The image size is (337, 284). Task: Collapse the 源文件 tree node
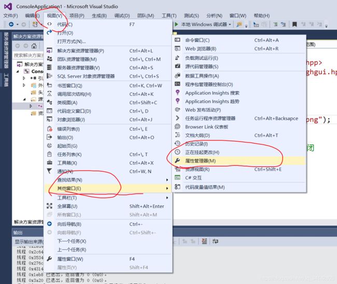click(x=24, y=100)
